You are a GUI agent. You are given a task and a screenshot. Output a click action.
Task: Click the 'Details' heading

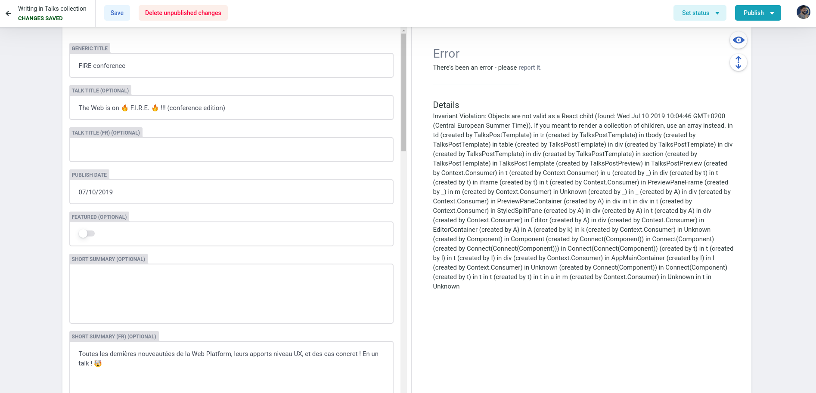(x=446, y=105)
